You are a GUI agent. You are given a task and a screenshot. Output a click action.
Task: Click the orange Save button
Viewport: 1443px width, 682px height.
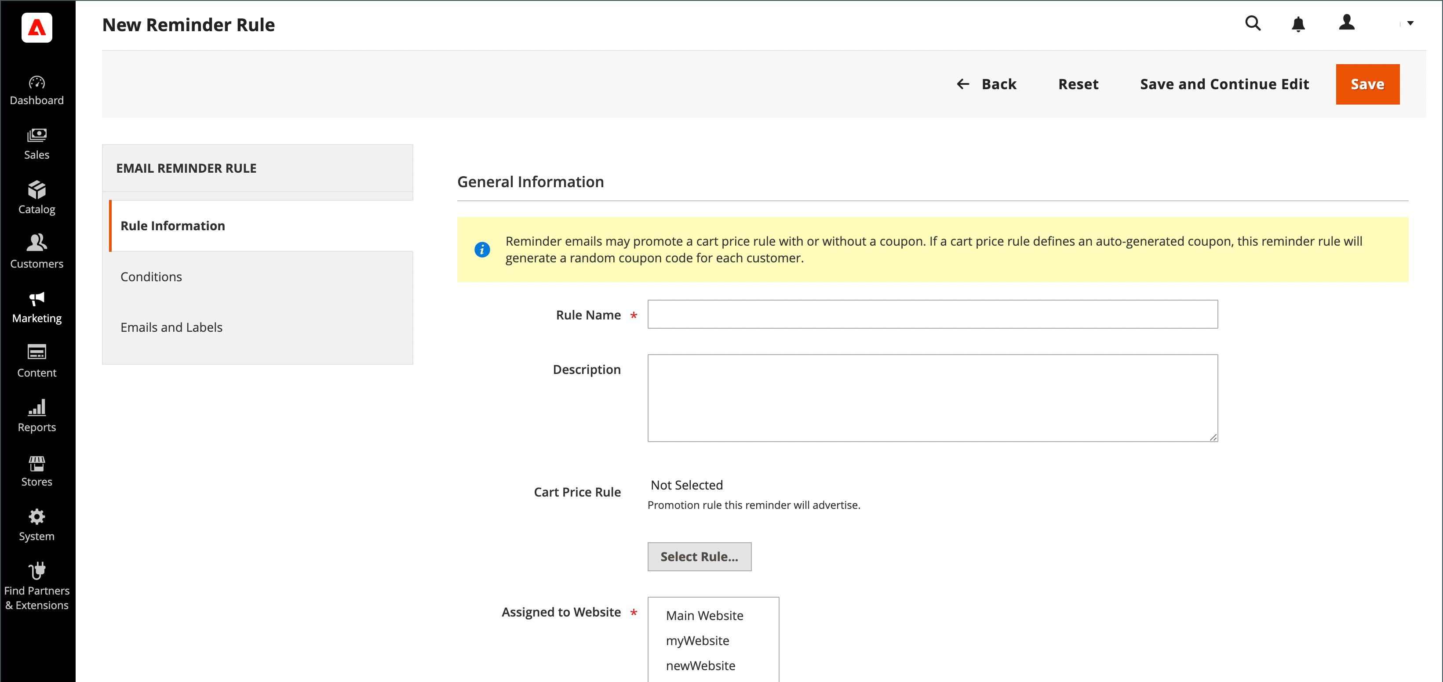(x=1367, y=84)
